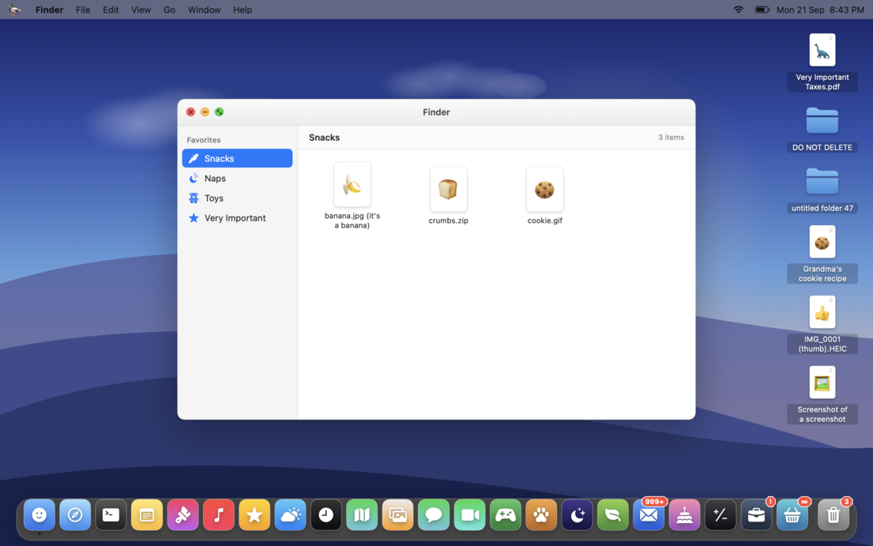Open the dark moon and star app

[578, 515]
